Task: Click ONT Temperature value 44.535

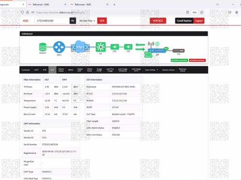Action: coord(66,100)
